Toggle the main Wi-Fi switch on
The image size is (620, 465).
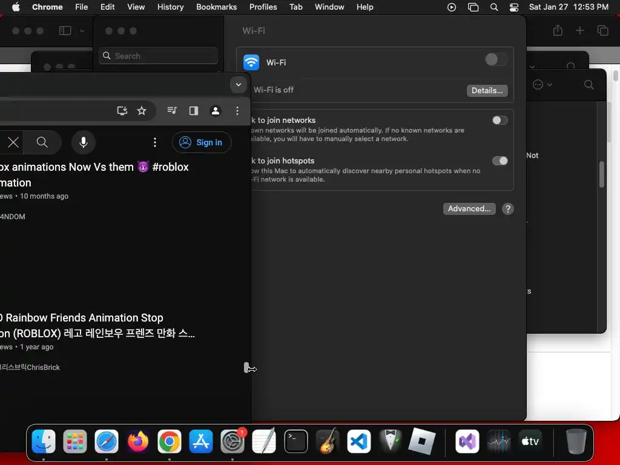(496, 60)
